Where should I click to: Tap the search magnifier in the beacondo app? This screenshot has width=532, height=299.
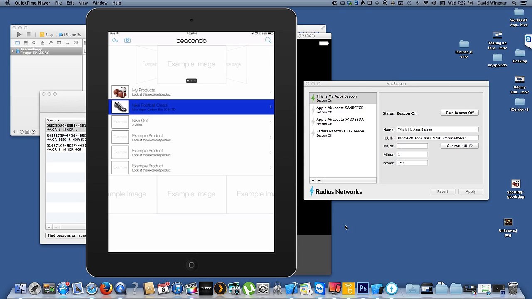tap(268, 40)
